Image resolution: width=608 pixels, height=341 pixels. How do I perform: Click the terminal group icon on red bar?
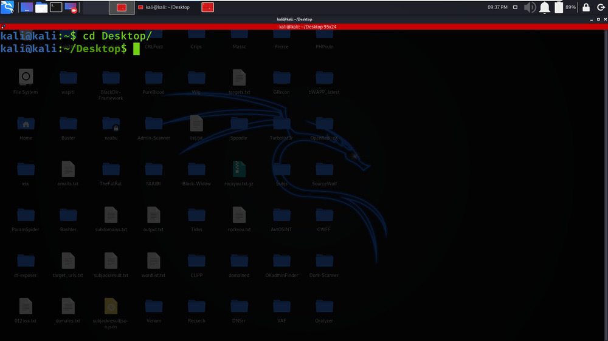click(x=3, y=27)
